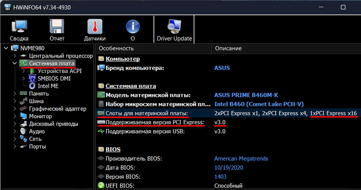
Task: Click the Порты port icon
Action: point(23,147)
